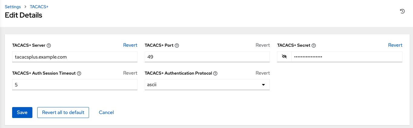Revert the Auth Session Timeout field

[130, 73]
